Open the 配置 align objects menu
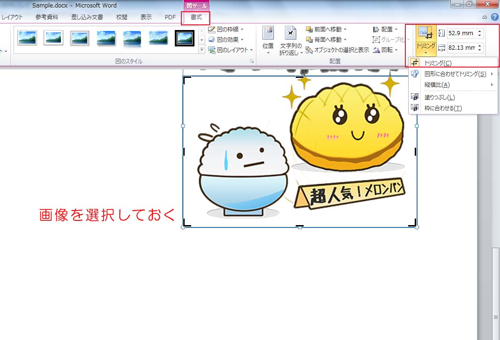Viewport: 500px width, 340px height. click(385, 30)
